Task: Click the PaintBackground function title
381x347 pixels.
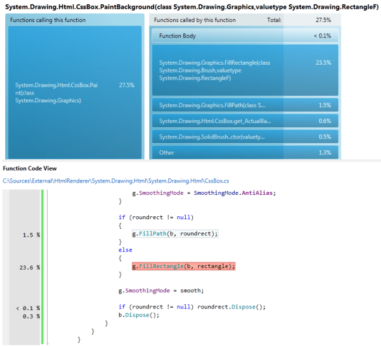Action: (179, 5)
